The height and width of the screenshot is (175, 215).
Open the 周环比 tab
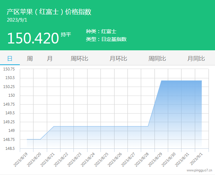(x=79, y=59)
